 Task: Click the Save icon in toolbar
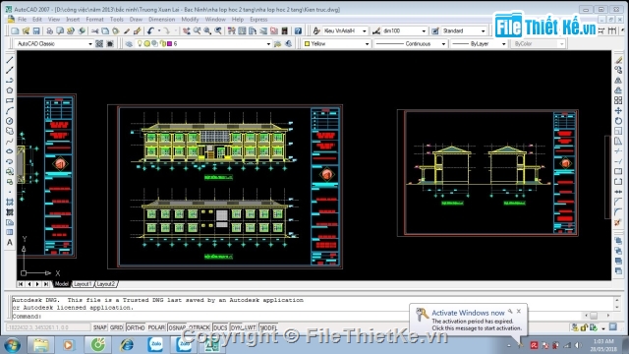pos(36,30)
